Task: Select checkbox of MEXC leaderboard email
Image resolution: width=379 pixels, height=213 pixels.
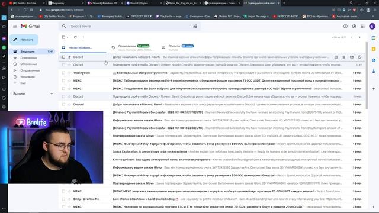Action: click(x=63, y=80)
